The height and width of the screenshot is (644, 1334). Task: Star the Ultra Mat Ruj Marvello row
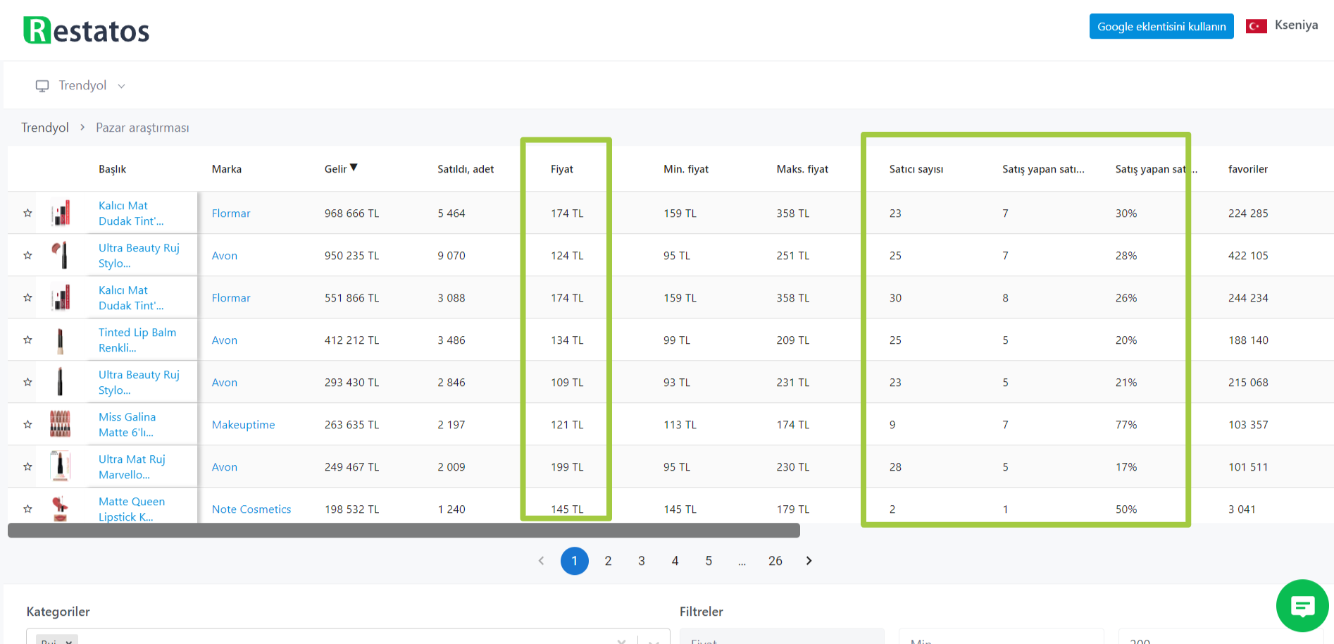28,466
